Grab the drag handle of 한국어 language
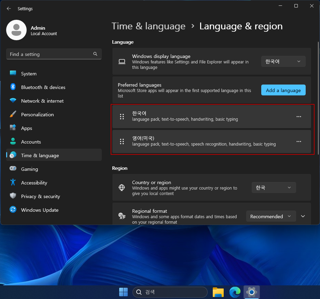Screen dimensions: 320x299 [122, 117]
